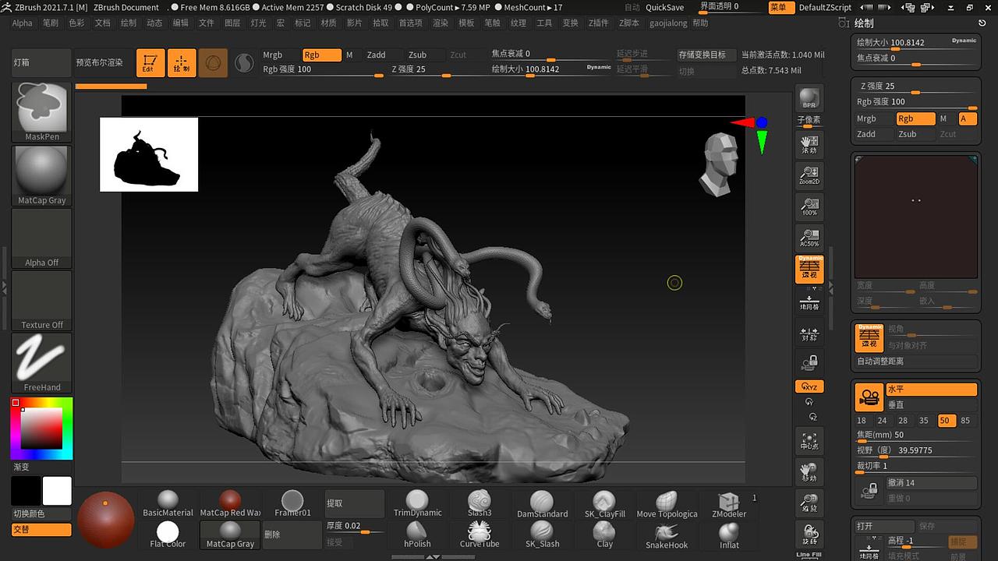Viewport: 998px width, 561px height.
Task: Select the Zoom3D (缩放) magnifier icon
Action: point(809,503)
